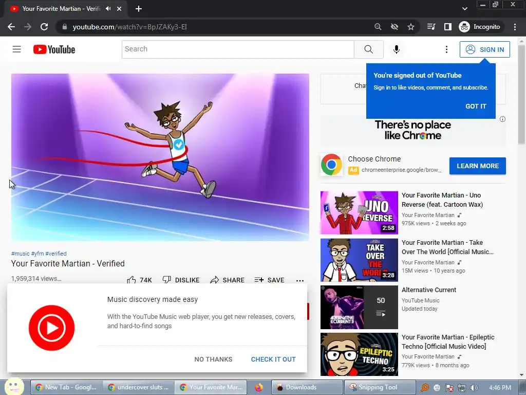Click volume speaker in system tray
This screenshot has height=395, width=526.
(474, 388)
